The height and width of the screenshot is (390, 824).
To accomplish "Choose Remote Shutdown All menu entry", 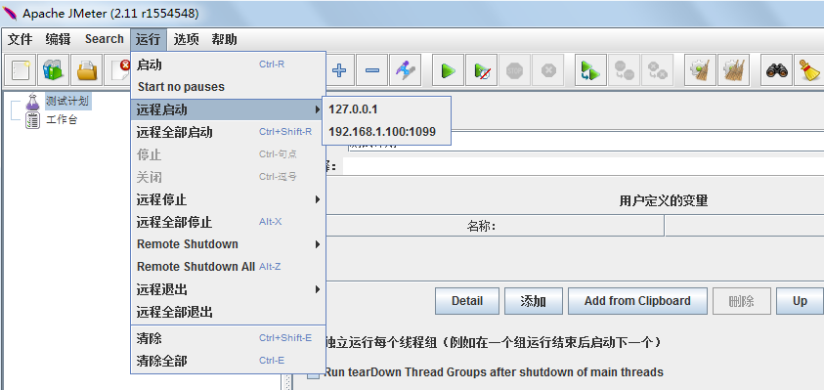I will (x=228, y=267).
